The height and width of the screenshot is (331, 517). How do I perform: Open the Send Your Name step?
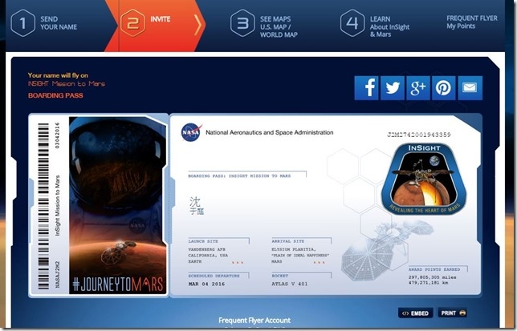pos(59,23)
